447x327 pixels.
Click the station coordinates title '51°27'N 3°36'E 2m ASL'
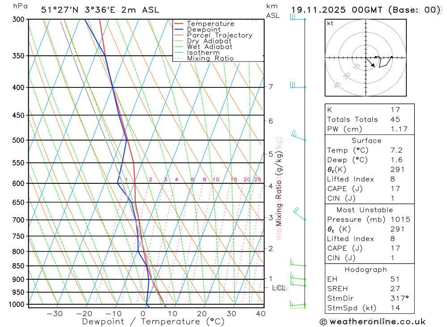(100, 10)
